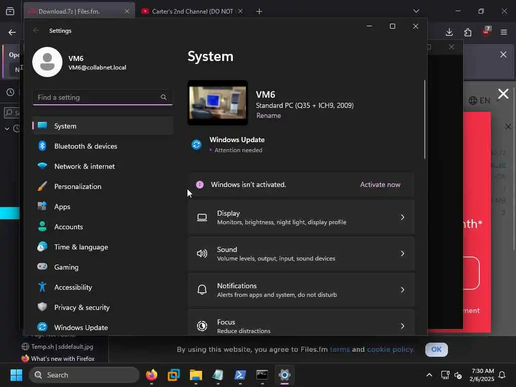
Task: Open File Explorer from the taskbar
Action: click(x=196, y=375)
